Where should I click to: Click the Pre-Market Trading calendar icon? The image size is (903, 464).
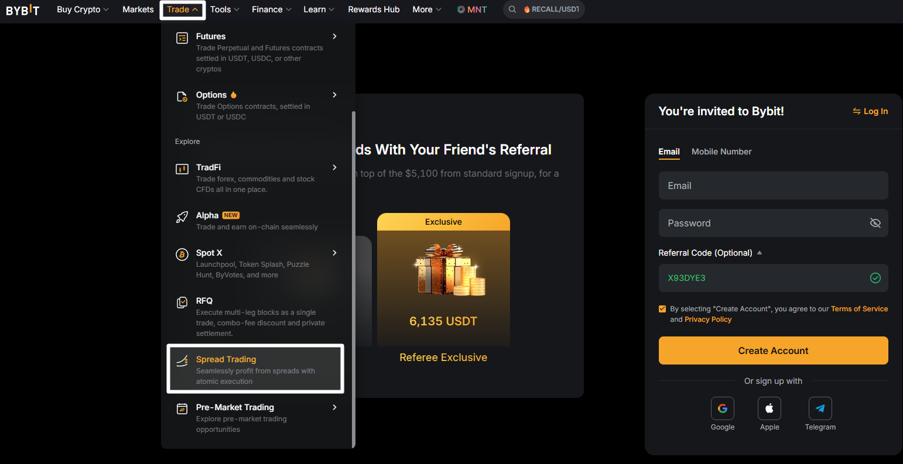182,409
